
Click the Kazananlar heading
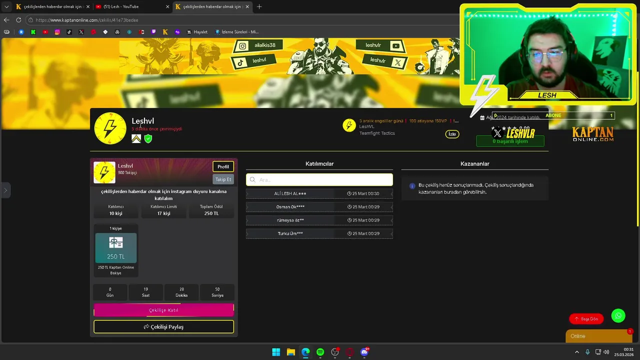[474, 164]
